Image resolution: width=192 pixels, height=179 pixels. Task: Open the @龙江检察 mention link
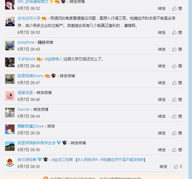[x=64, y=160]
